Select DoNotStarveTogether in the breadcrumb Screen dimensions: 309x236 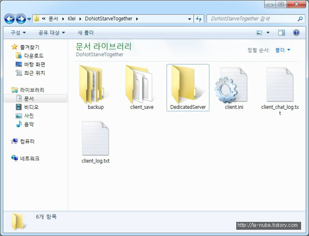[x=109, y=19]
